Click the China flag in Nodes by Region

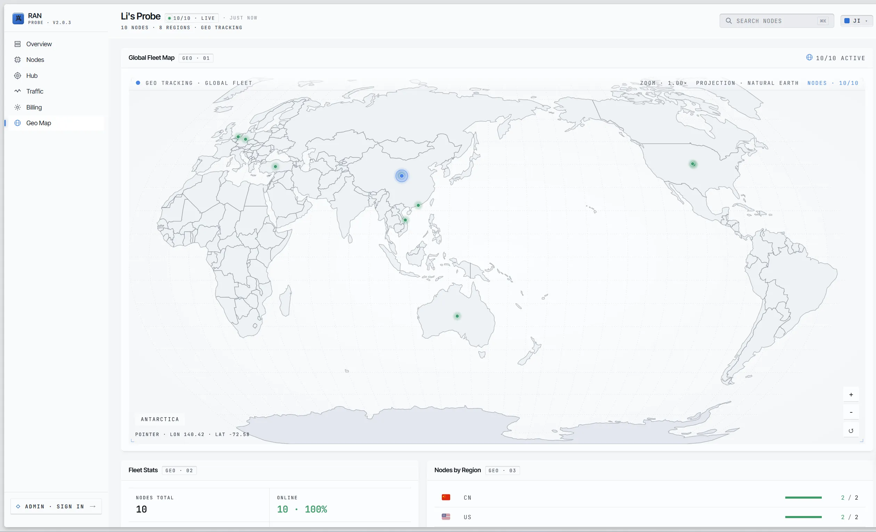(446, 498)
